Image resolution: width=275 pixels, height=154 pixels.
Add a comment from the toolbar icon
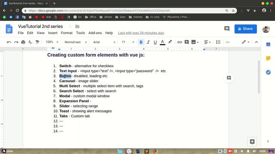pos(186,42)
